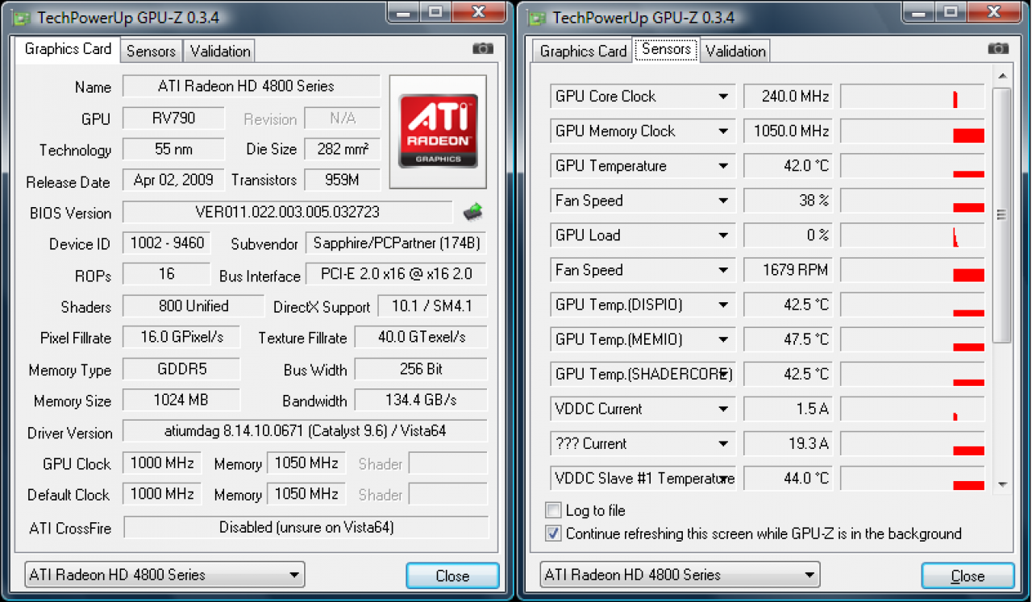1032x602 pixels.
Task: Minimize the Sensors GPU-Z window
Action: pyautogui.click(x=920, y=11)
